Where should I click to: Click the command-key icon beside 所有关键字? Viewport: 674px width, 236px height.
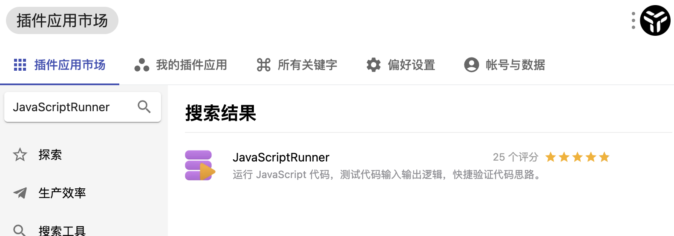pos(264,65)
